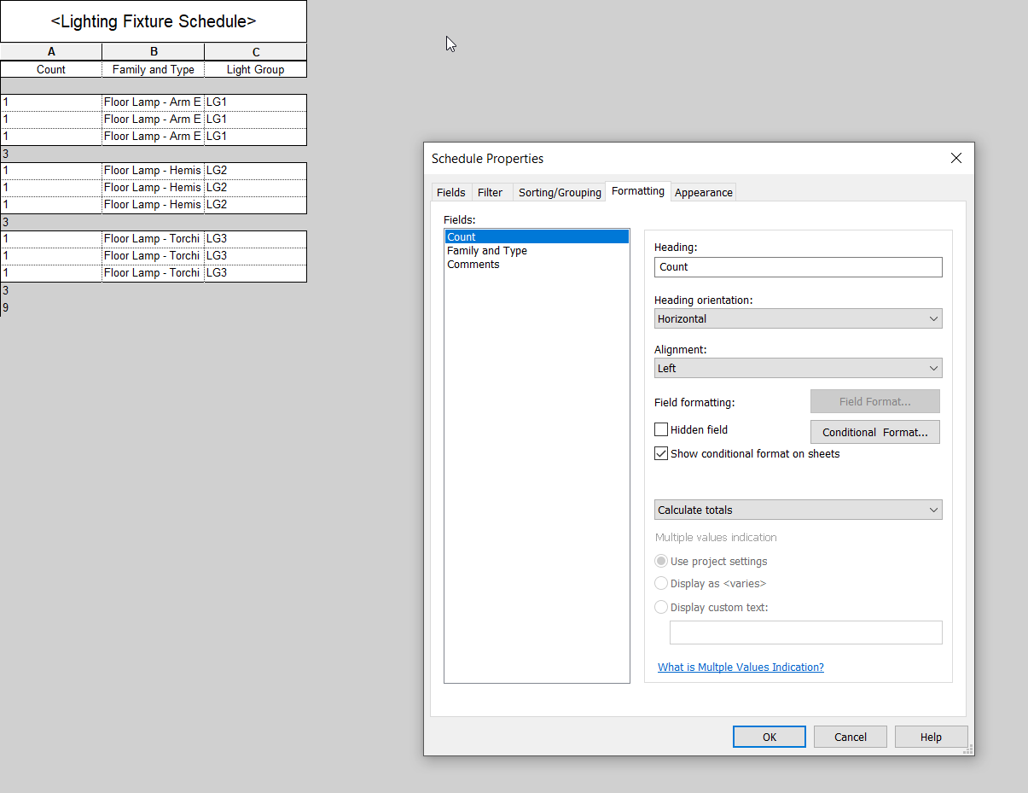Open the Calculate totals dropdown
The image size is (1028, 793).
point(798,510)
